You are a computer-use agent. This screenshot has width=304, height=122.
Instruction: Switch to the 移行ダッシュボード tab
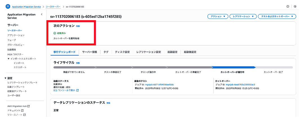coord(65,52)
